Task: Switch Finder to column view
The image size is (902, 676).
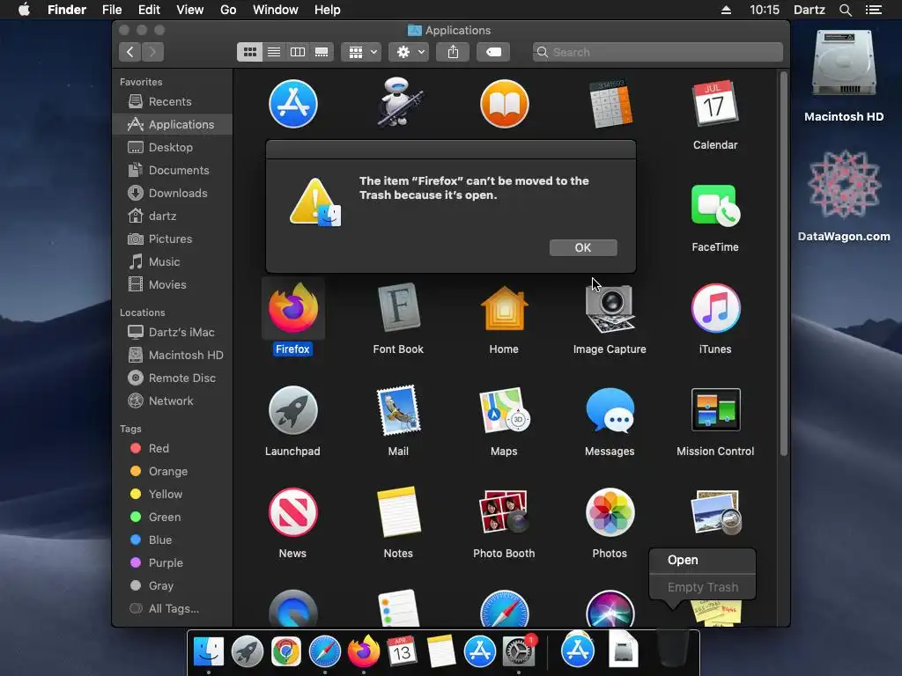Action: point(298,52)
